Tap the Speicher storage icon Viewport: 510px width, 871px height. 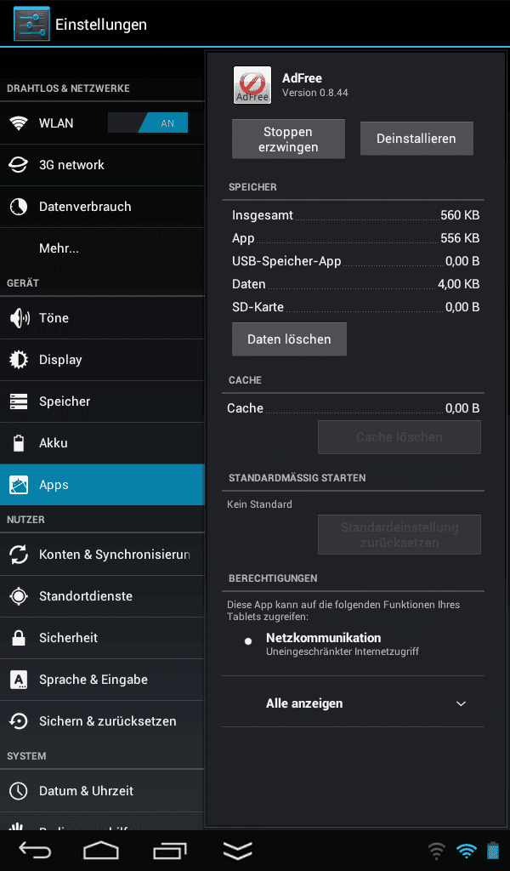coord(19,401)
